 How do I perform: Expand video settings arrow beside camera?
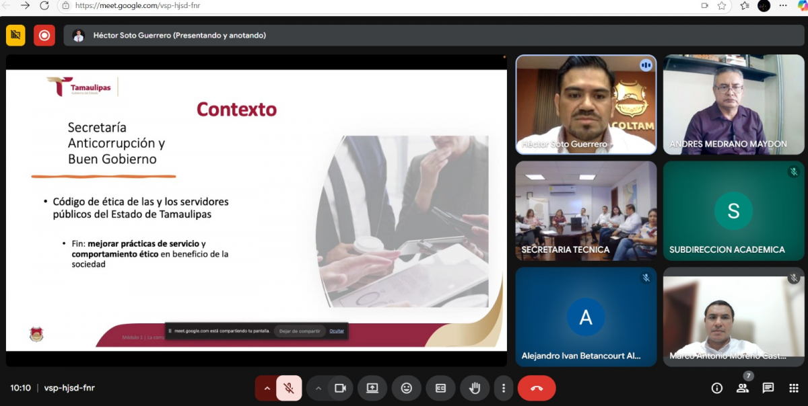[x=318, y=388]
